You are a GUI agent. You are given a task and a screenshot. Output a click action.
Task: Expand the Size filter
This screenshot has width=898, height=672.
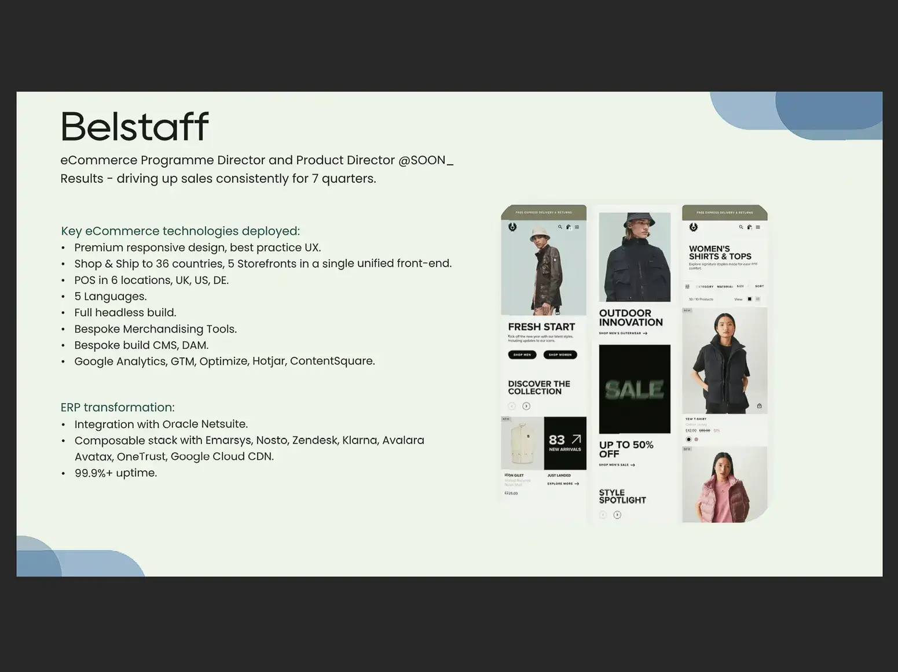tap(740, 286)
